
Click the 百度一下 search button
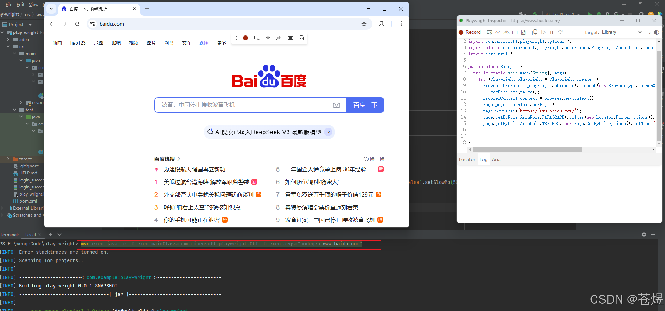pos(365,105)
